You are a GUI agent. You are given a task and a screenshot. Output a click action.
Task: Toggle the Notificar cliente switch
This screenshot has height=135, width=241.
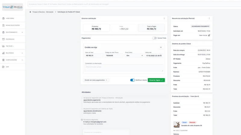(133, 80)
